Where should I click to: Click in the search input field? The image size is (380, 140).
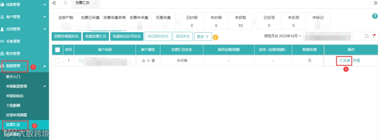coord(333,36)
